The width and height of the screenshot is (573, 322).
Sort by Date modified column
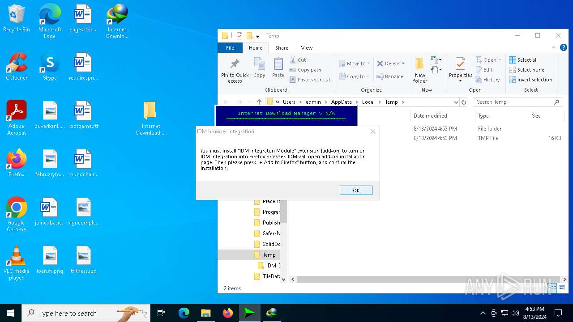(442, 116)
